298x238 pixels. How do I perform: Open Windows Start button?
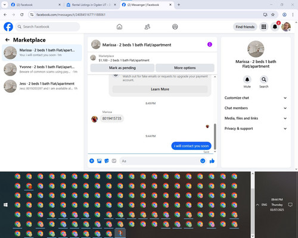coord(5,205)
